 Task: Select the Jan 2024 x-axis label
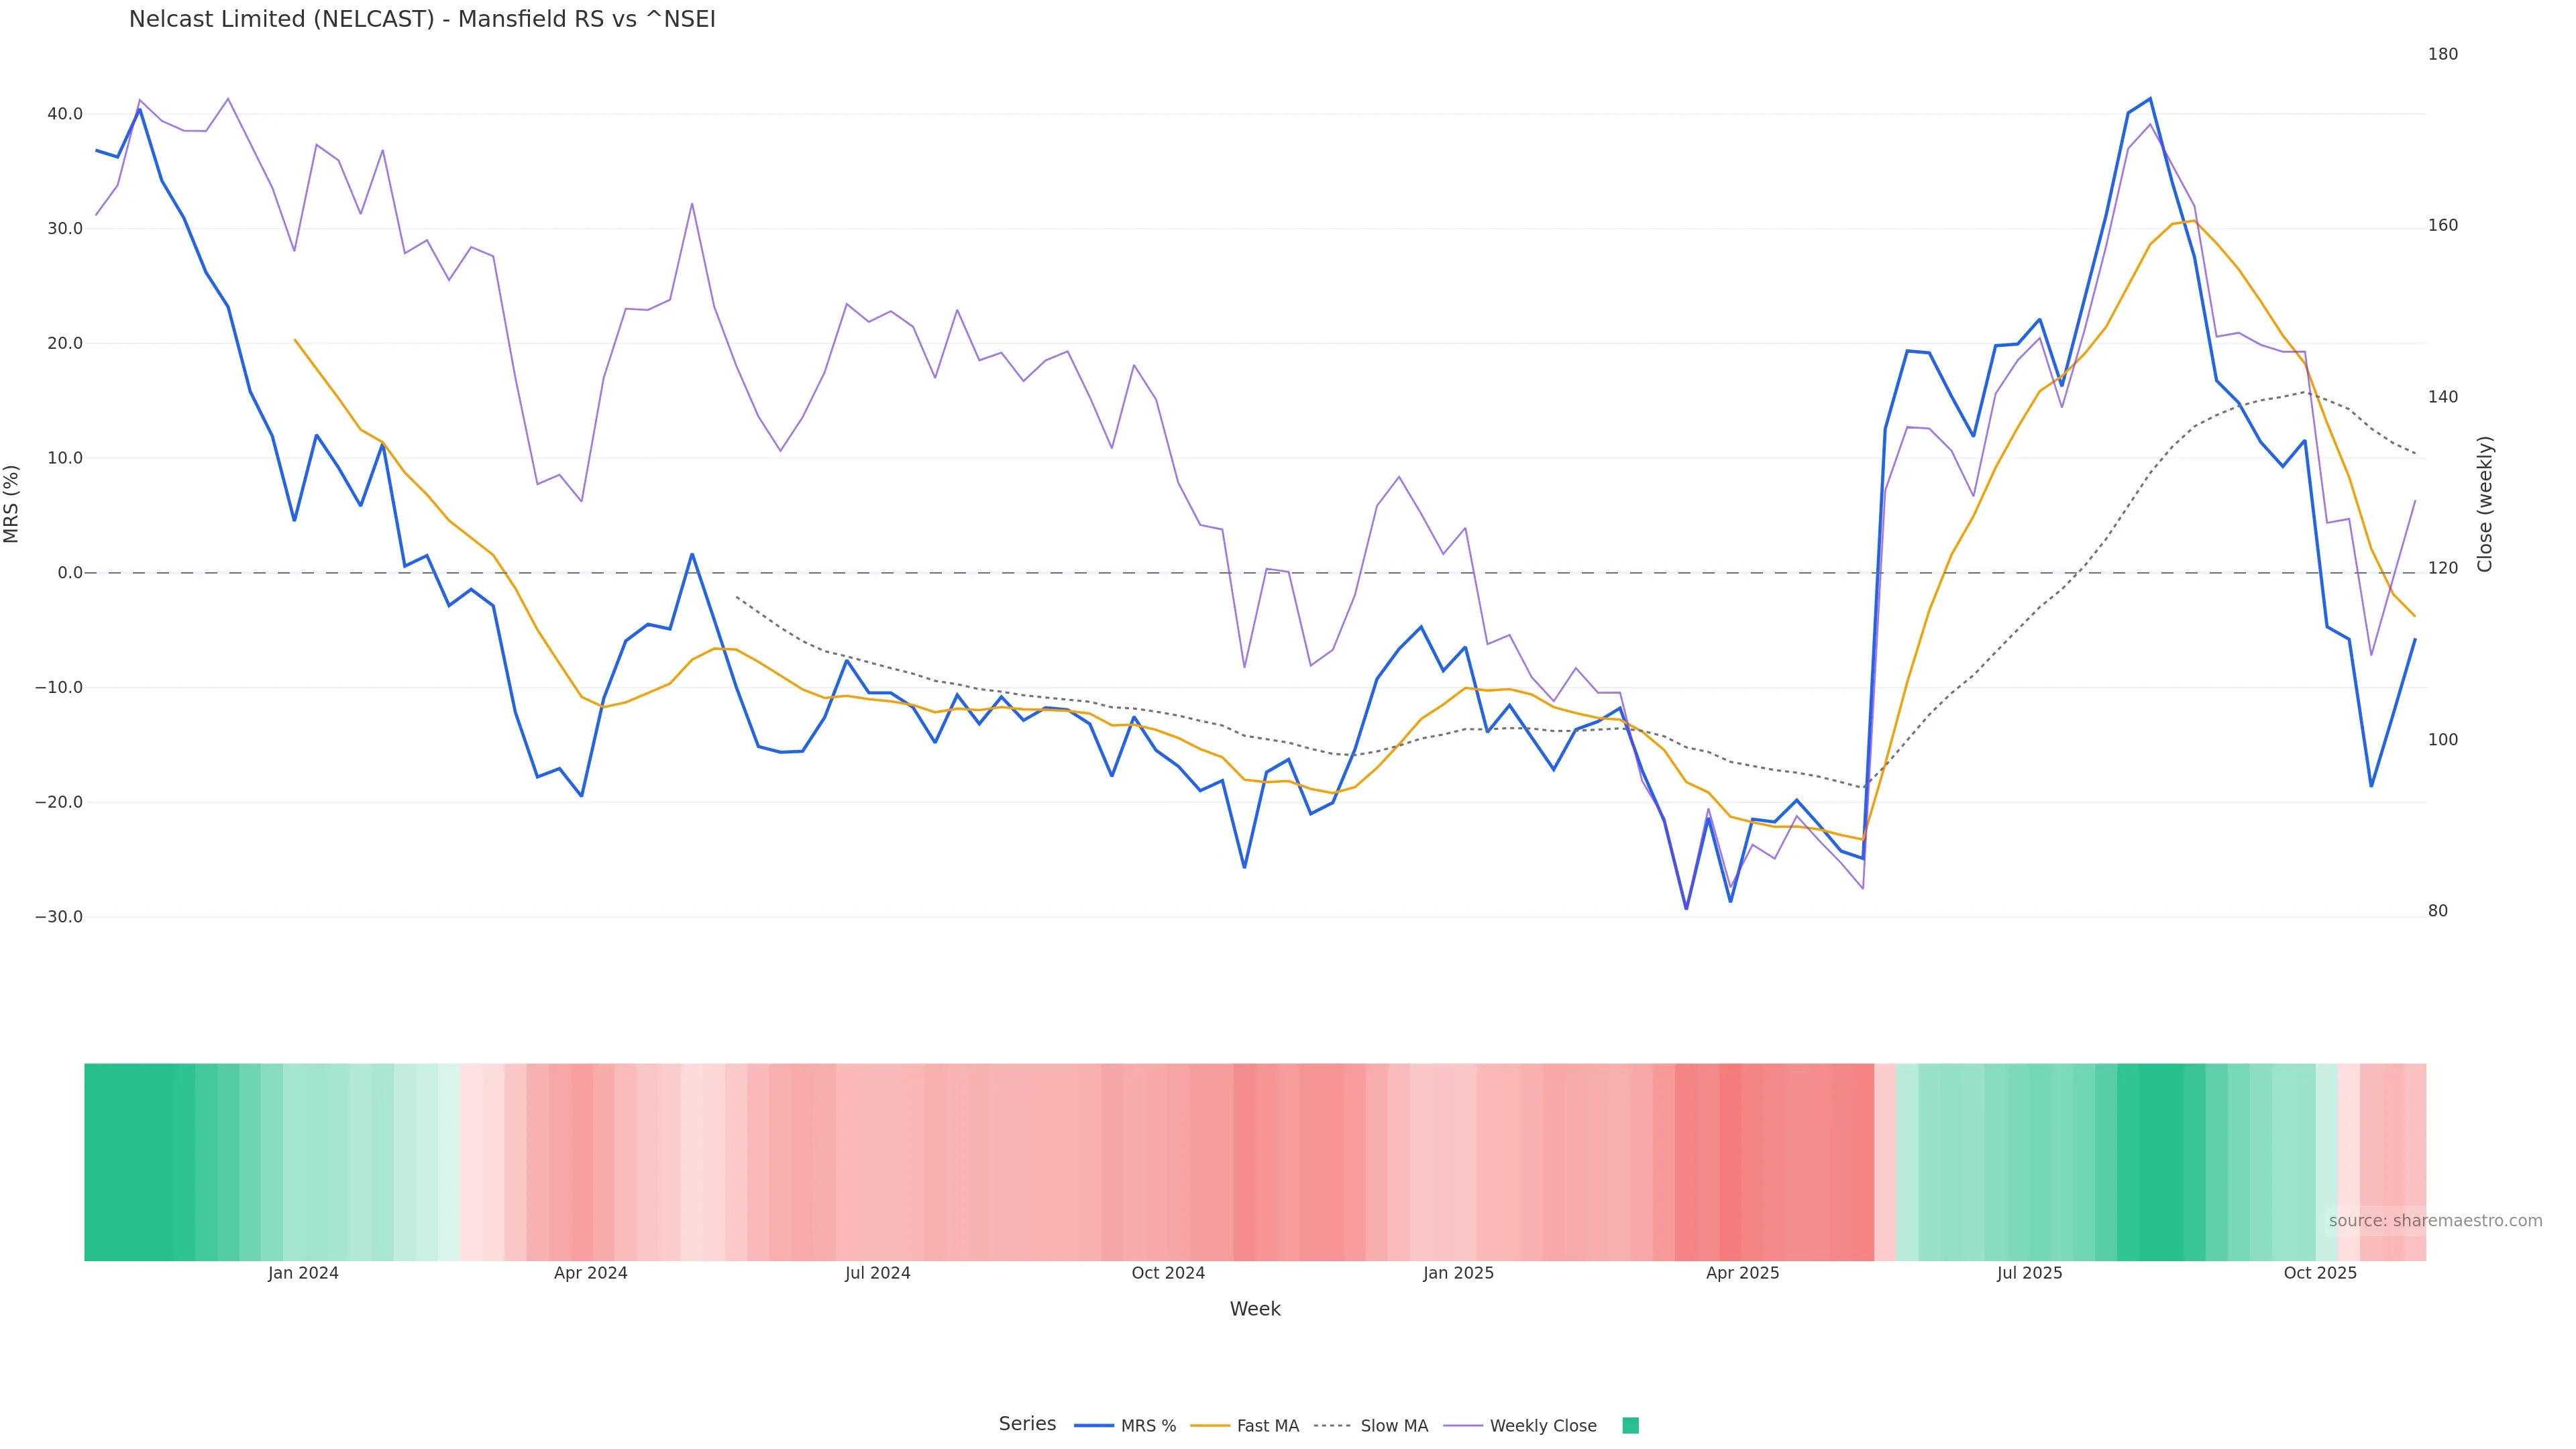click(303, 1274)
